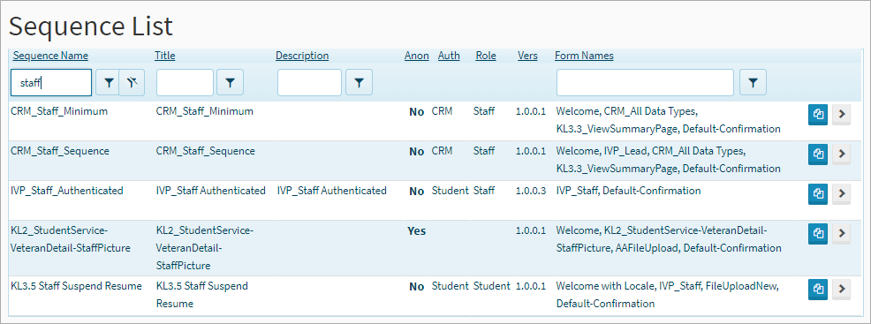This screenshot has width=871, height=324.
Task: Sort by Sequence Name column header
Action: click(x=50, y=56)
